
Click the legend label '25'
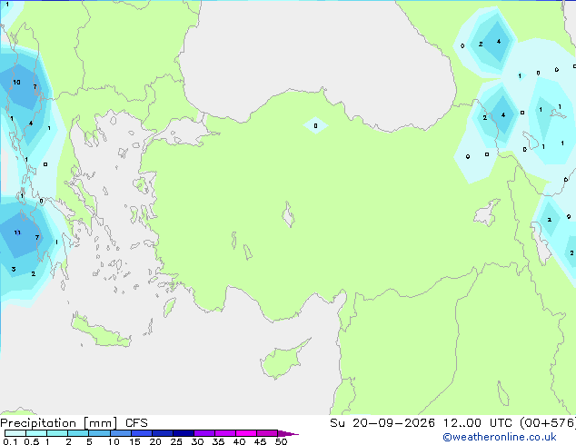click(x=176, y=441)
